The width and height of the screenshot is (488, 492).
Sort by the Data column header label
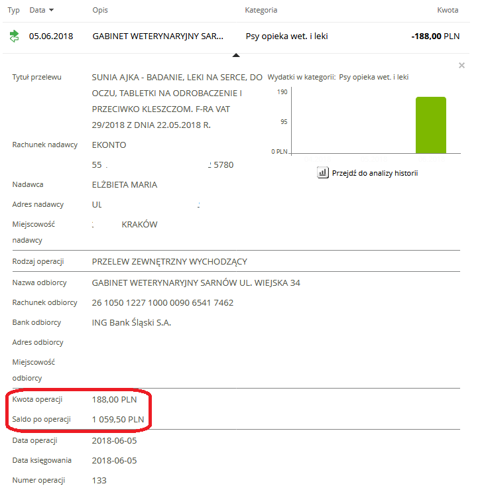[x=37, y=11]
